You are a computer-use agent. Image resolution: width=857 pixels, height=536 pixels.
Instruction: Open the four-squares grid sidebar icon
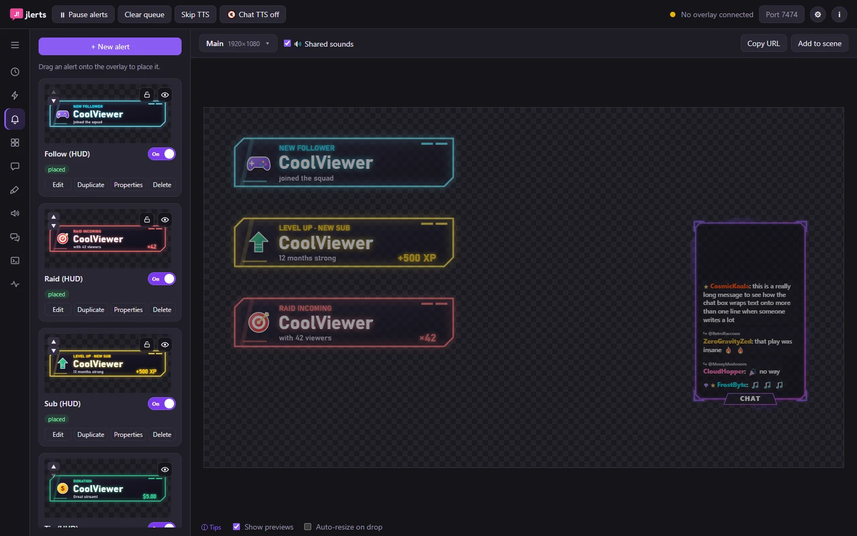[15, 143]
